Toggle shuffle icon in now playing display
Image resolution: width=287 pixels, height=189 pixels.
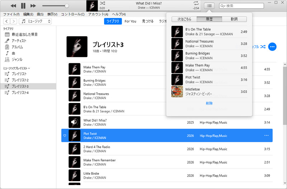point(103,3)
